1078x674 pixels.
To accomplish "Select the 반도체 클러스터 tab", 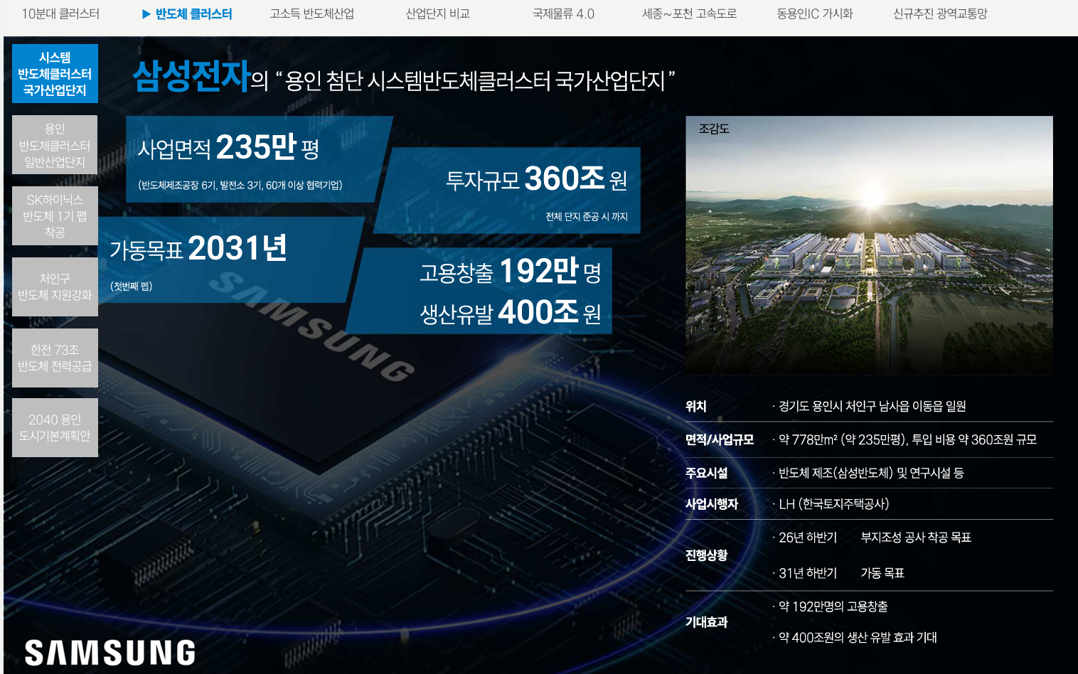I will pos(193,14).
